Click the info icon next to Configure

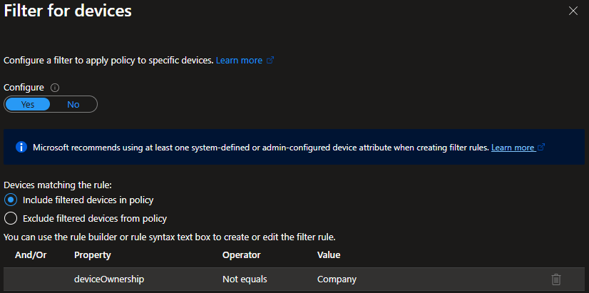pyautogui.click(x=55, y=88)
